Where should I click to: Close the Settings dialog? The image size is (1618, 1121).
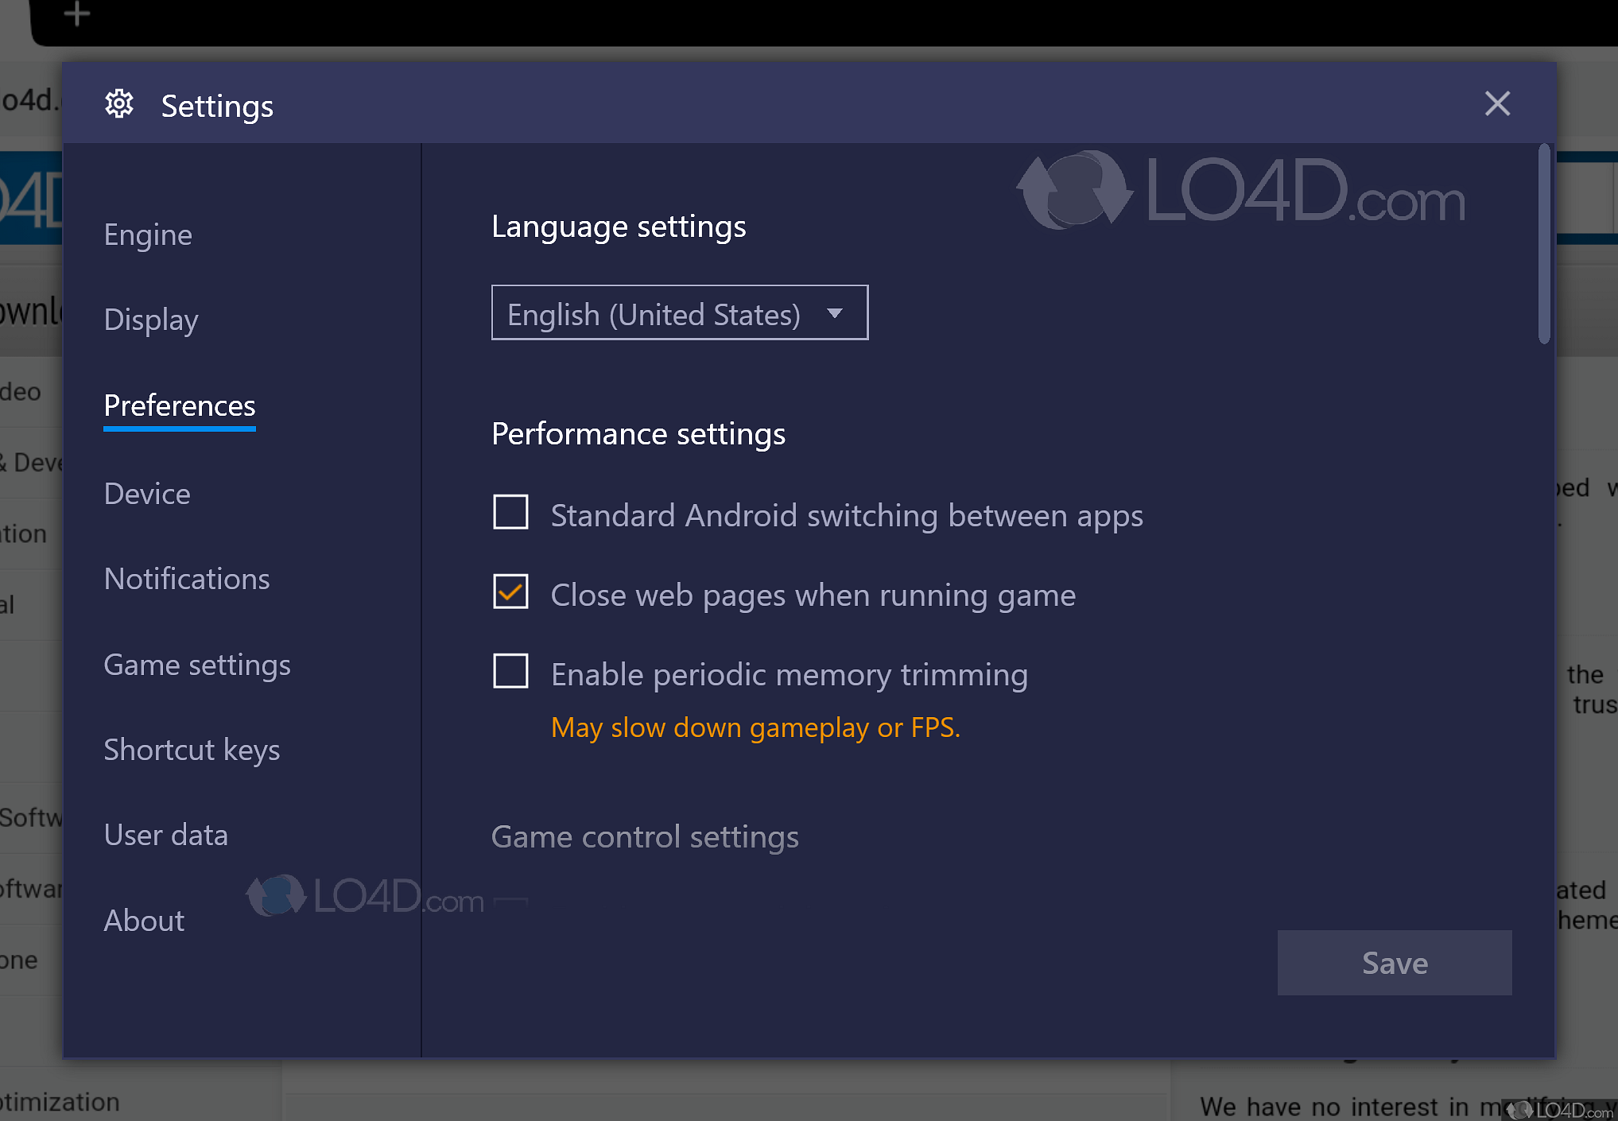click(1496, 103)
